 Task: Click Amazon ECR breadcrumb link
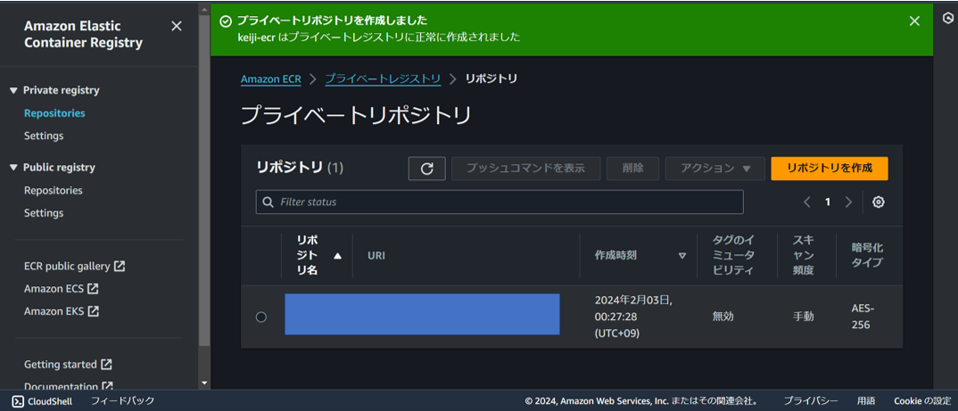tap(271, 79)
